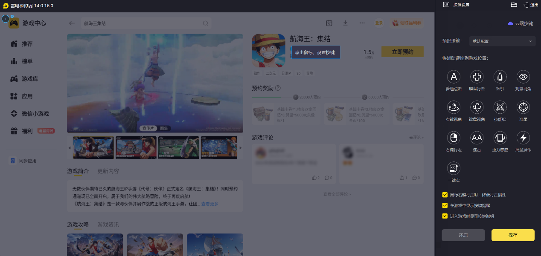Viewport: 541px width, 256px height.
Task: Click the 登录 login button
Action: [x=379, y=23]
